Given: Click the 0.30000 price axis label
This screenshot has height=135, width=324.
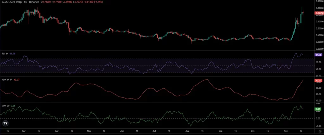Looking at the screenshot, I should click(319, 42).
